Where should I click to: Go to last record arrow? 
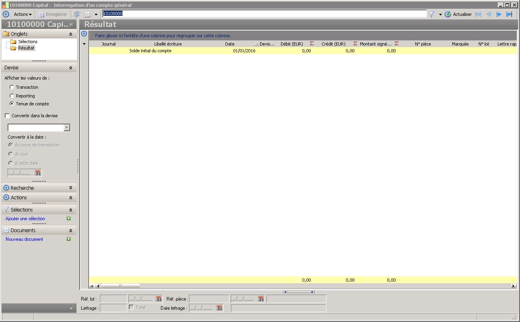point(509,14)
